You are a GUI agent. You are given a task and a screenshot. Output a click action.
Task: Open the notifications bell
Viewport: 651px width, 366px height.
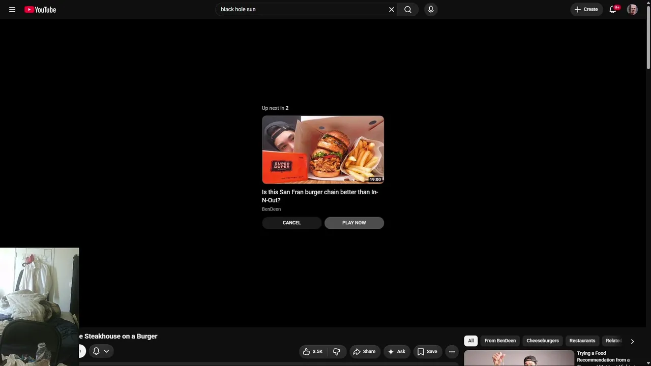tap(613, 10)
